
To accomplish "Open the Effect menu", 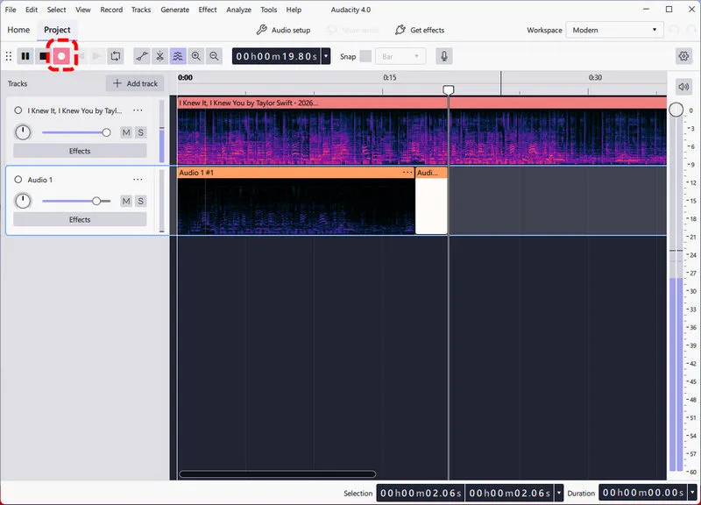I will 208,10.
